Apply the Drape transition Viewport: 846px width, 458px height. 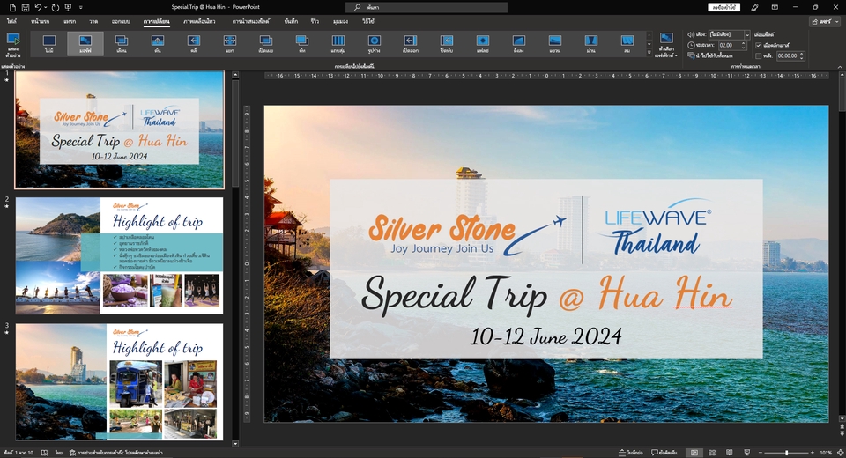555,44
